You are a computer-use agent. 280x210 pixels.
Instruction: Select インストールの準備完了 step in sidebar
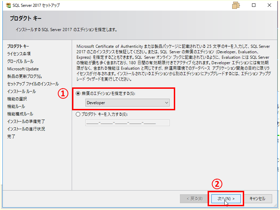[x=26, y=122]
